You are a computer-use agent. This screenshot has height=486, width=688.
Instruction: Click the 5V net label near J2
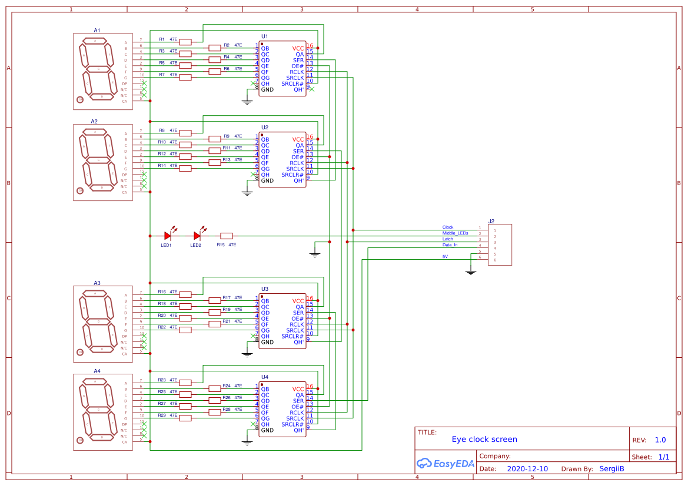446,256
